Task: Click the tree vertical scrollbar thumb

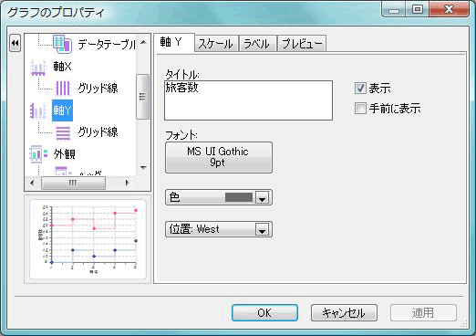Action: [143, 97]
